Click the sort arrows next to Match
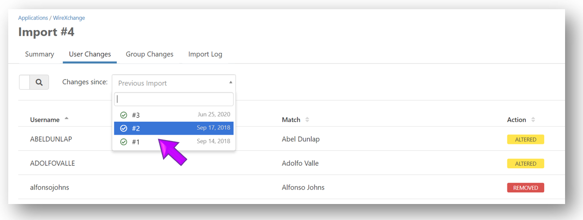 307,120
